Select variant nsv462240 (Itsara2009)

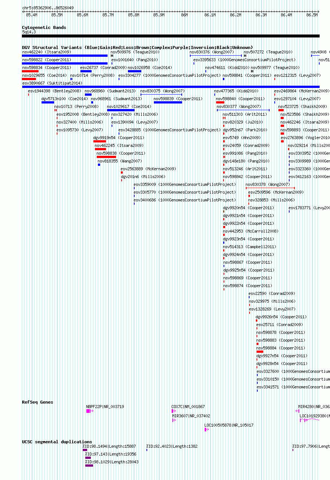click(47, 52)
